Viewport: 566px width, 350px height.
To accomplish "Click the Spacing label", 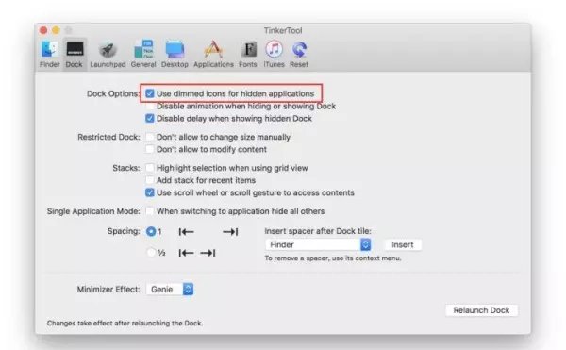I will click(x=124, y=231).
